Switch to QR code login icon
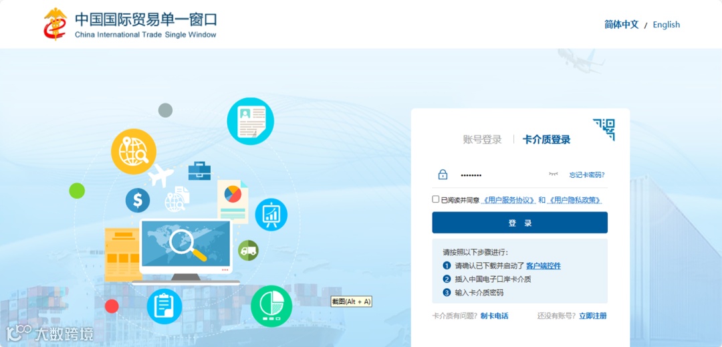722x347 pixels. 604,129
